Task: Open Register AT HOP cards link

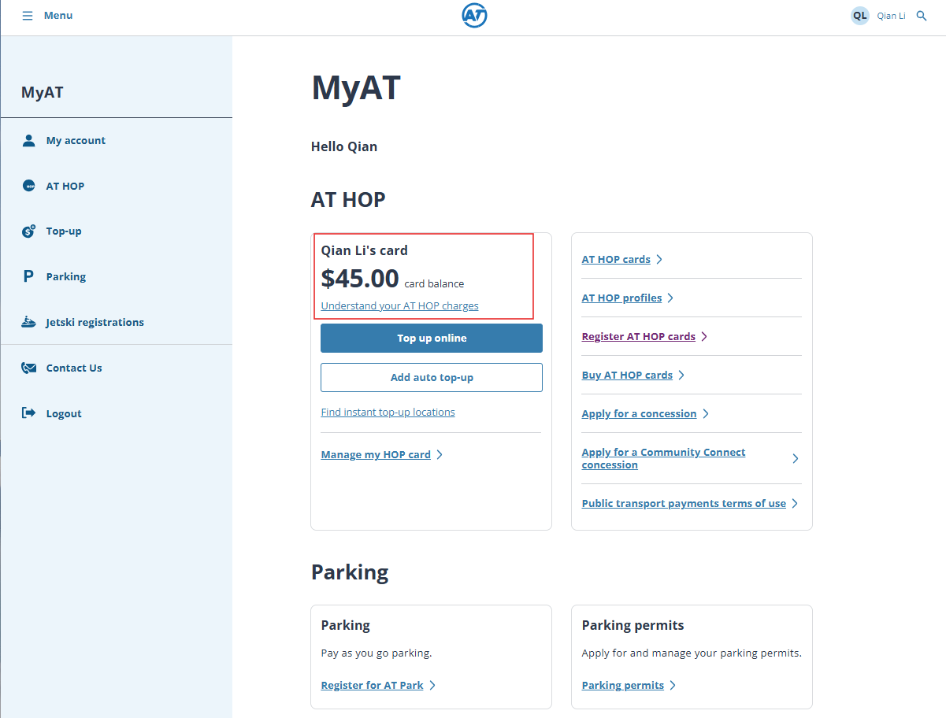Action: pos(639,336)
